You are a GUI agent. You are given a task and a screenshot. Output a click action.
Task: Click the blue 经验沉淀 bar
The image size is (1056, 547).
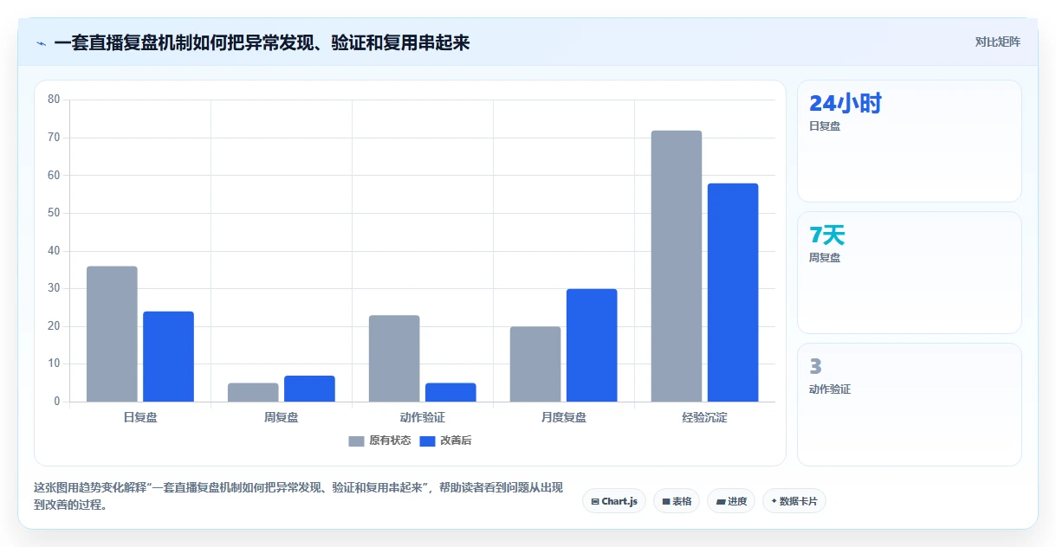[x=733, y=293]
